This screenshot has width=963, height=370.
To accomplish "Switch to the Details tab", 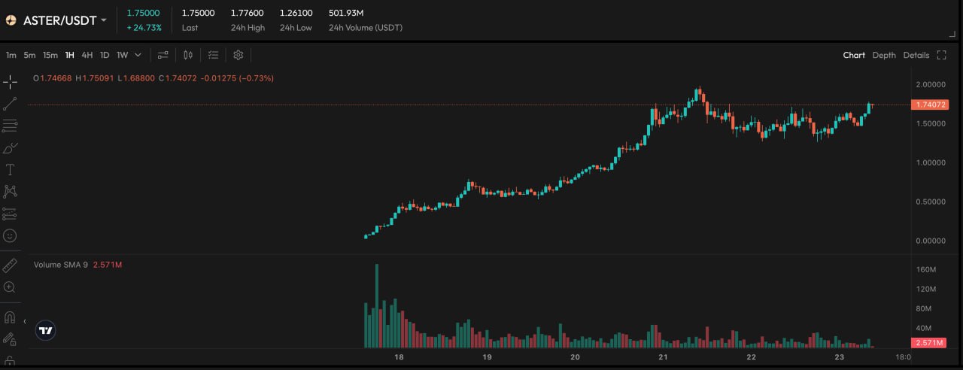I will click(916, 55).
